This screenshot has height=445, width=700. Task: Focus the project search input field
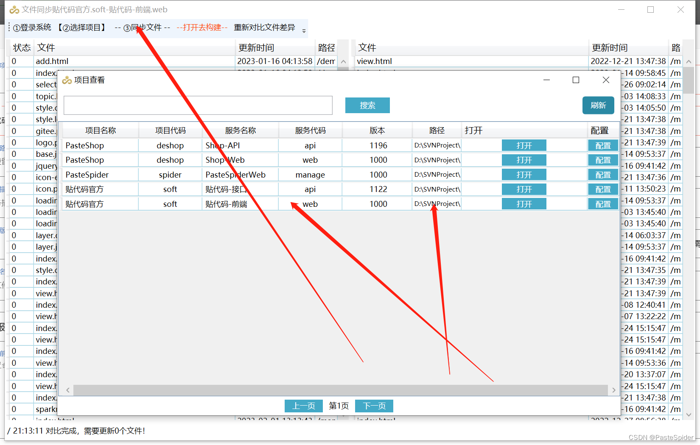tap(198, 105)
